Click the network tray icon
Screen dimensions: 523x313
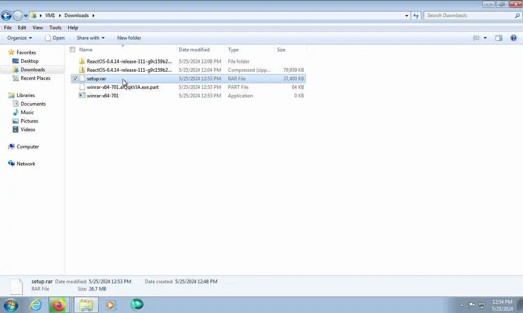[482, 305]
